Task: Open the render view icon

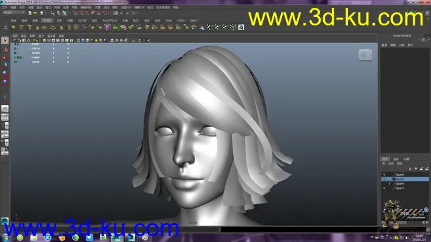Action: point(116,13)
